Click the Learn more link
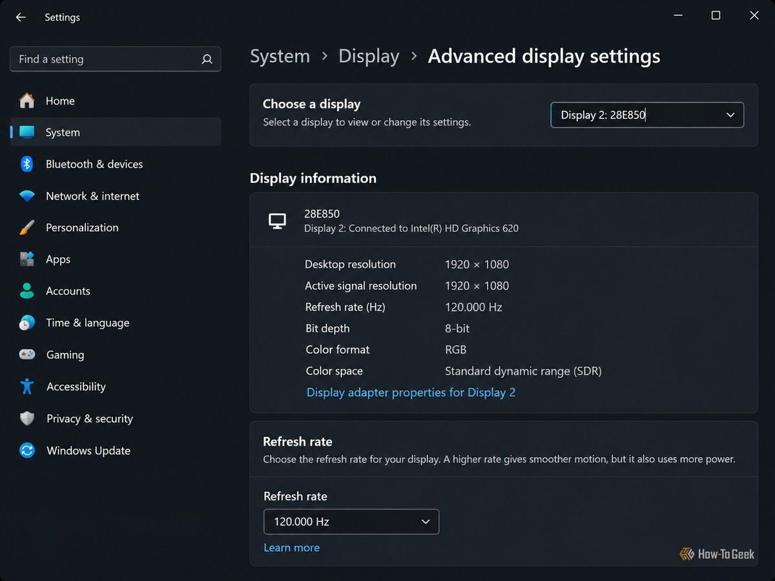Viewport: 775px width, 581px height. (x=291, y=547)
